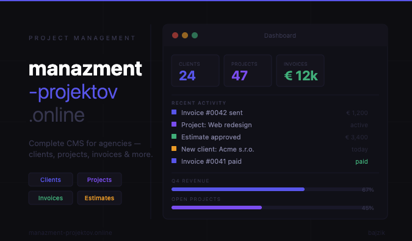Click the Projects tag button
The image size is (412, 241).
click(x=99, y=180)
